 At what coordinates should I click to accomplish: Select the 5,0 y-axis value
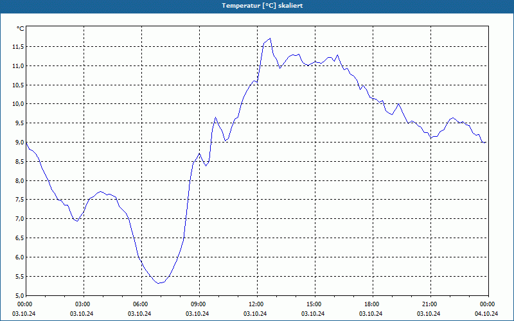pyautogui.click(x=19, y=295)
